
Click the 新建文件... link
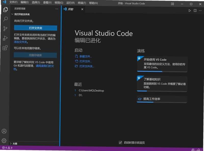tap(86, 56)
